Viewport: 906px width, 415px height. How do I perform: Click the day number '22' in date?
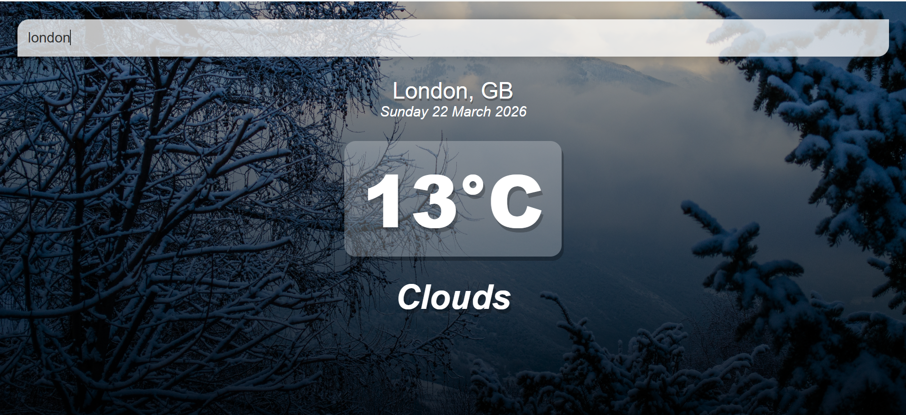coord(440,112)
